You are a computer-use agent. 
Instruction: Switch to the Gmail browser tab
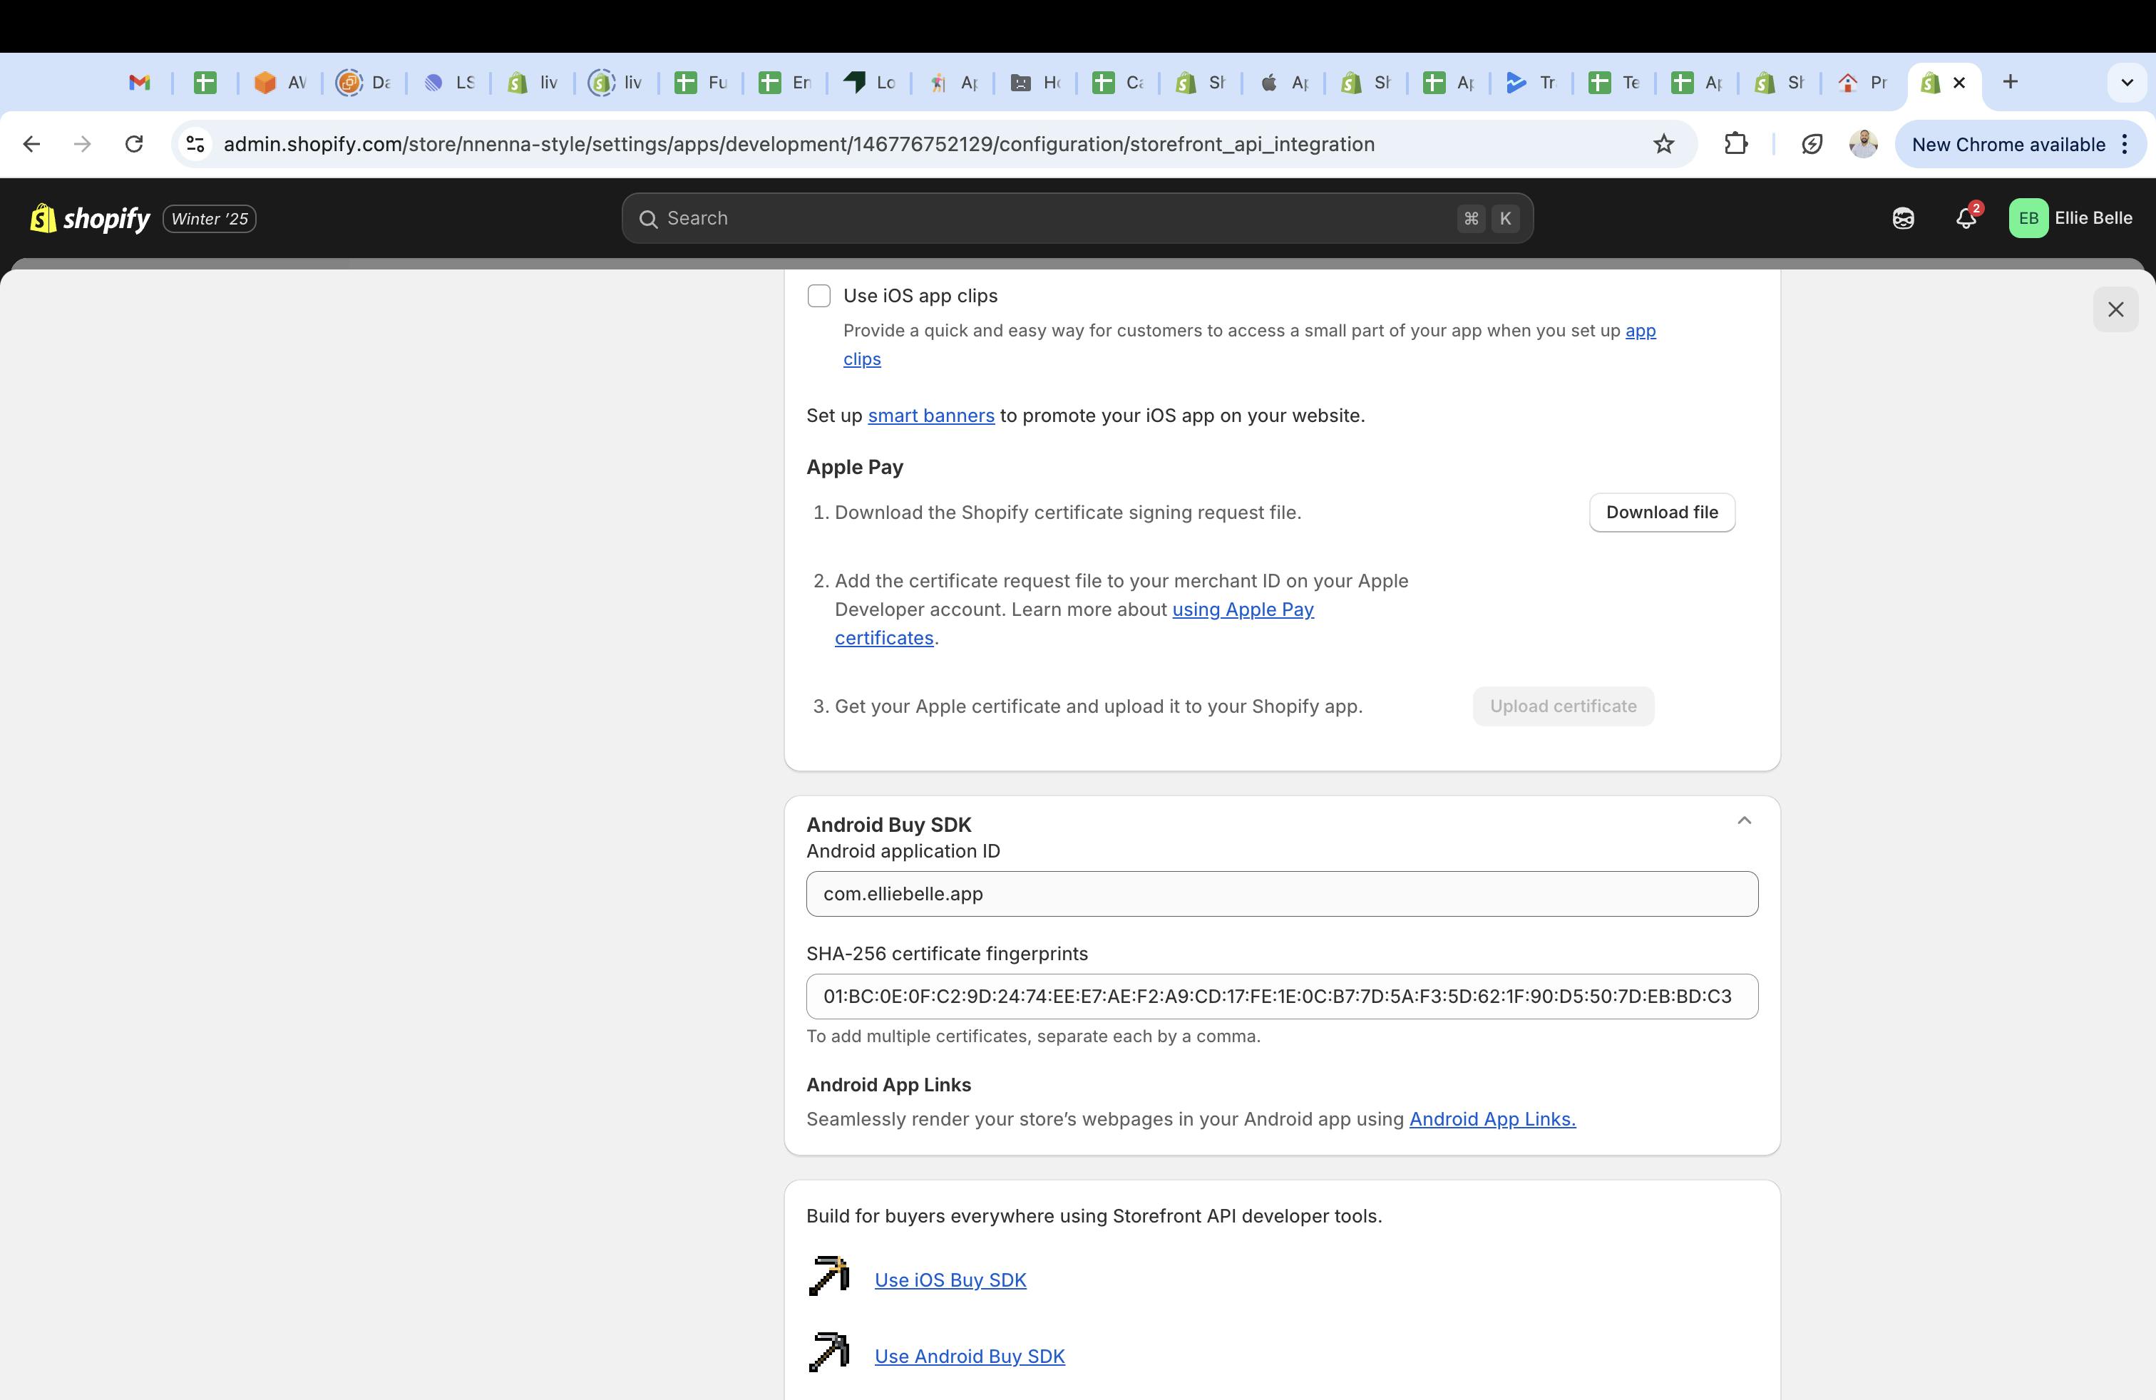tap(140, 83)
